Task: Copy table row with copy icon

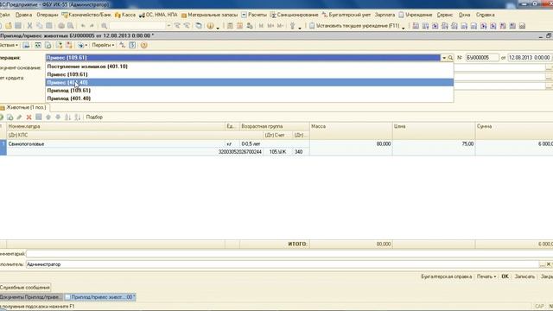Action: [10, 117]
